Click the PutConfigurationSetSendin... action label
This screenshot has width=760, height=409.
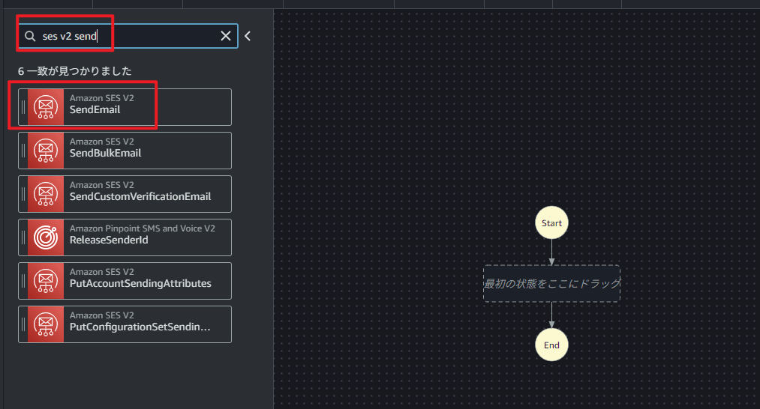(140, 327)
